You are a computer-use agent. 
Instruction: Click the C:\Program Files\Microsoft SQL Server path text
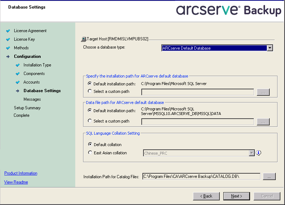(174, 84)
